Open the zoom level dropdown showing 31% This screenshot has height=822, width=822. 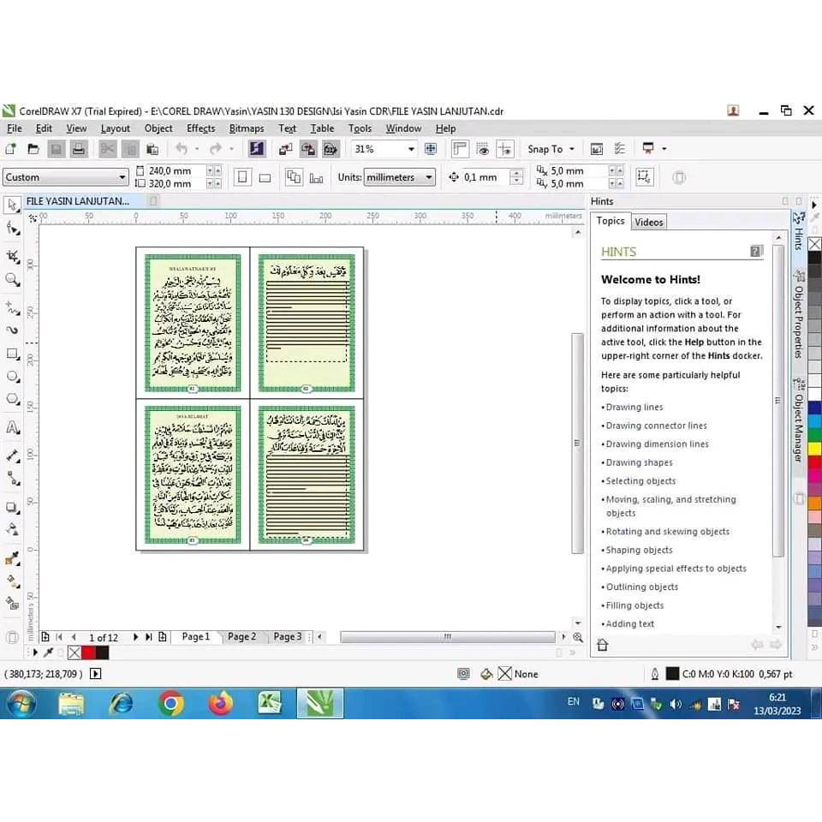coord(411,149)
